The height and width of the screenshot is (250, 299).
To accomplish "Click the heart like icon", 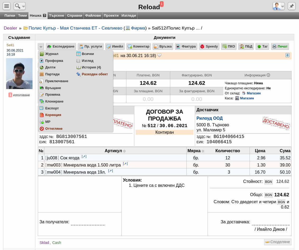I will 159,55.
